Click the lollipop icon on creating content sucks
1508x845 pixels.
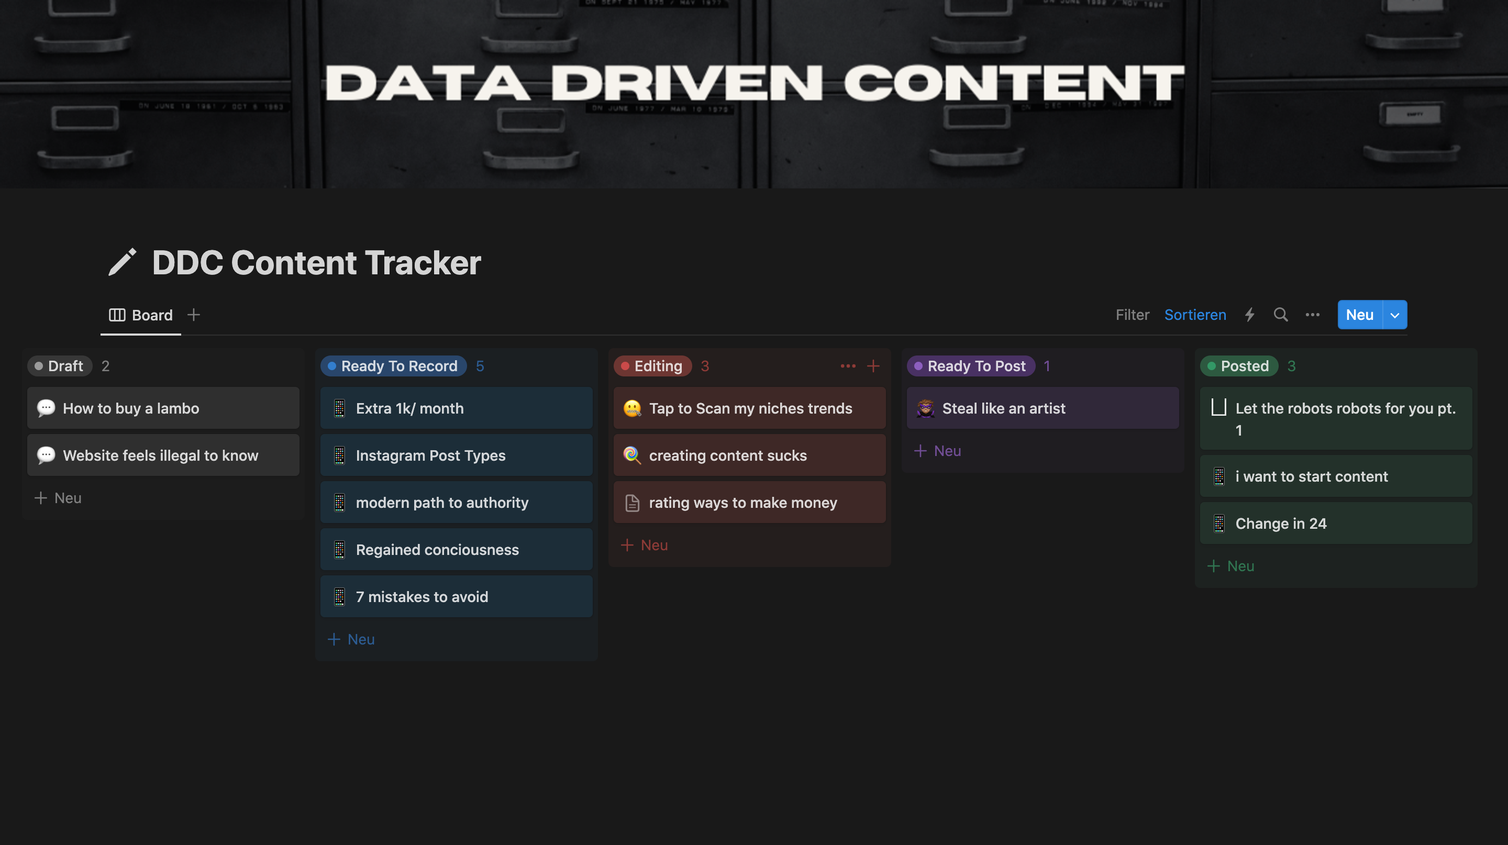tap(631, 455)
